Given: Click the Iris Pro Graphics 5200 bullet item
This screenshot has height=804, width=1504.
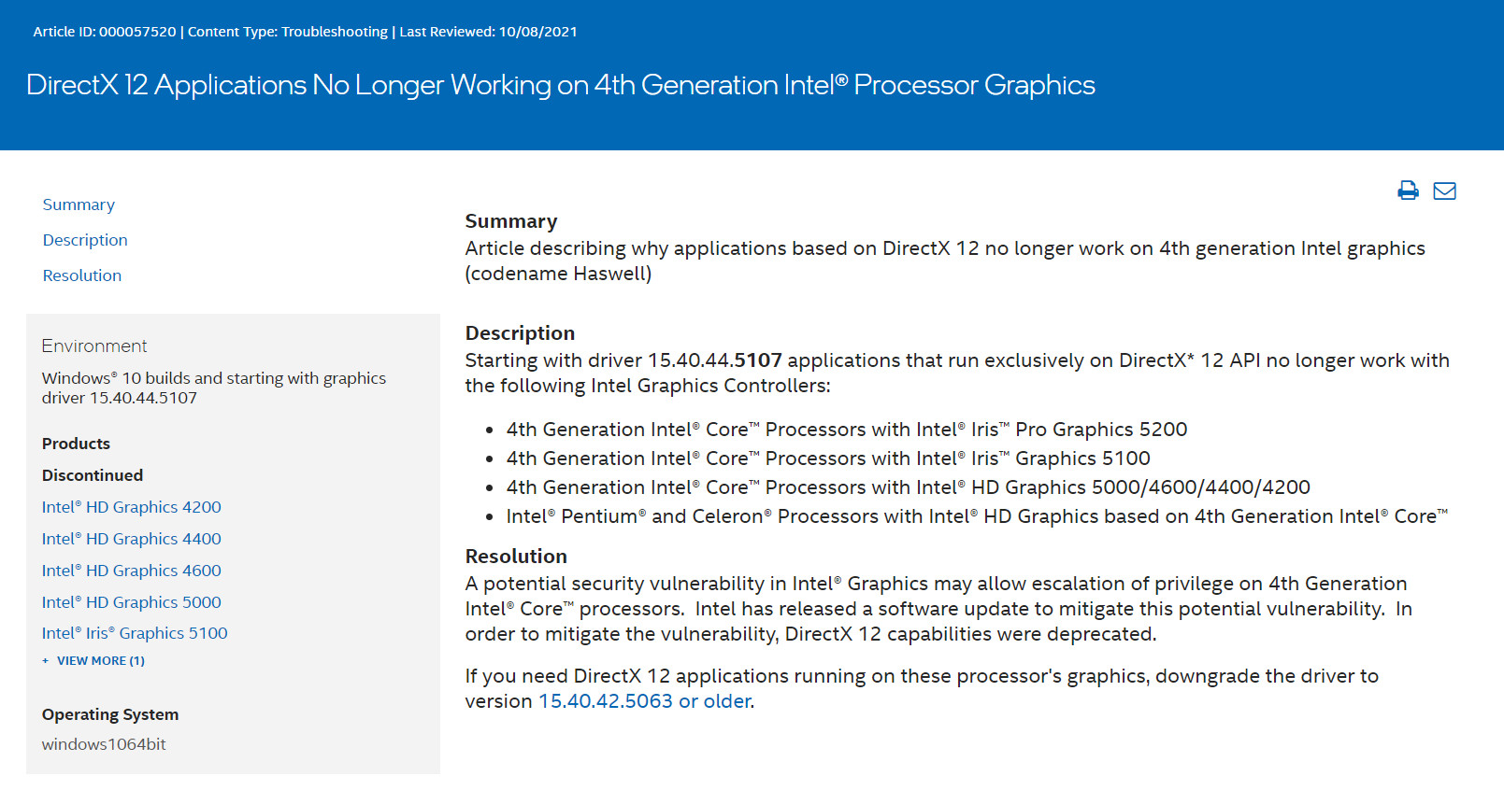Looking at the screenshot, I should click(x=846, y=430).
